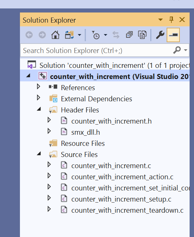The image size is (194, 237).
Task: Click the Back navigation arrow
Action: click(x=29, y=35)
